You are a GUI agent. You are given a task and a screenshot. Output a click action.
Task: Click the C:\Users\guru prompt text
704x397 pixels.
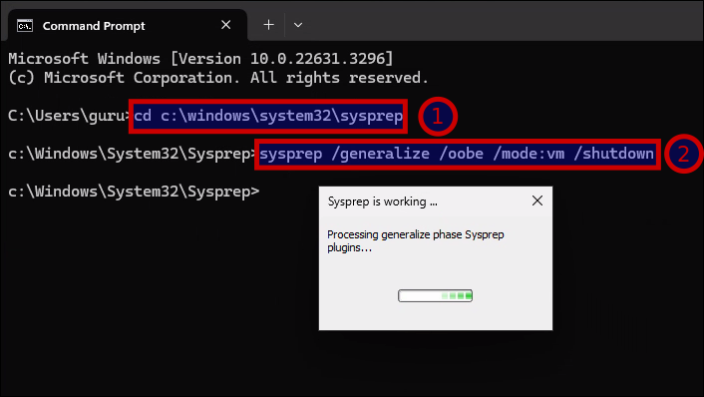pos(68,116)
